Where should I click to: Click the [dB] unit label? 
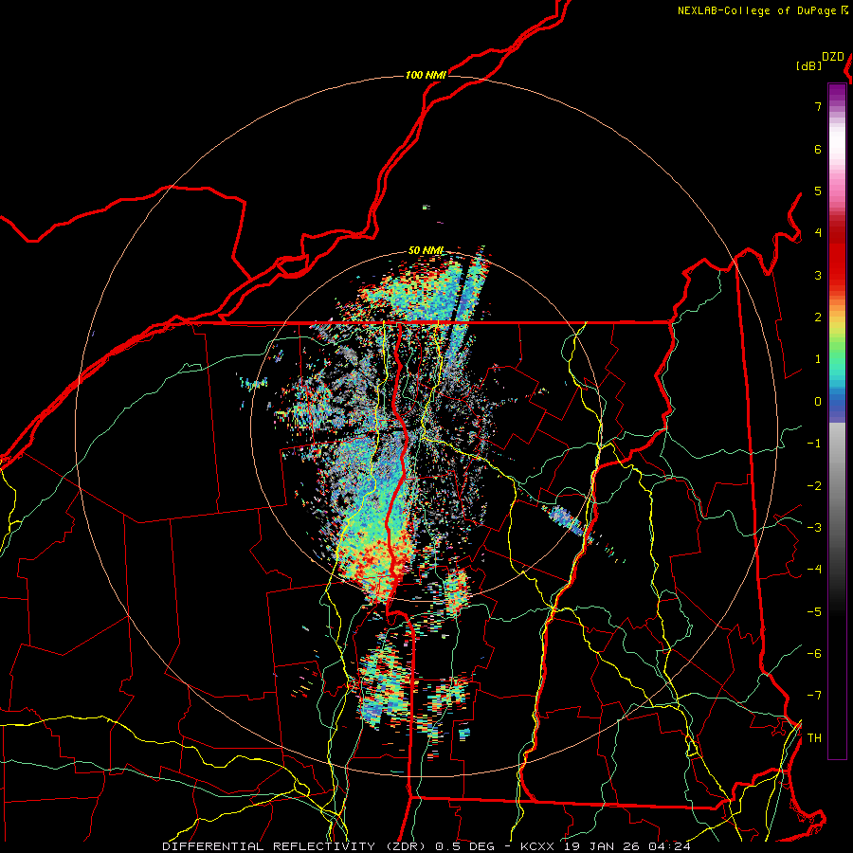coord(808,66)
